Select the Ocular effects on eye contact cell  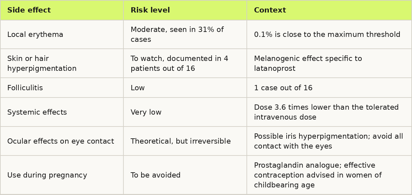tap(62, 141)
